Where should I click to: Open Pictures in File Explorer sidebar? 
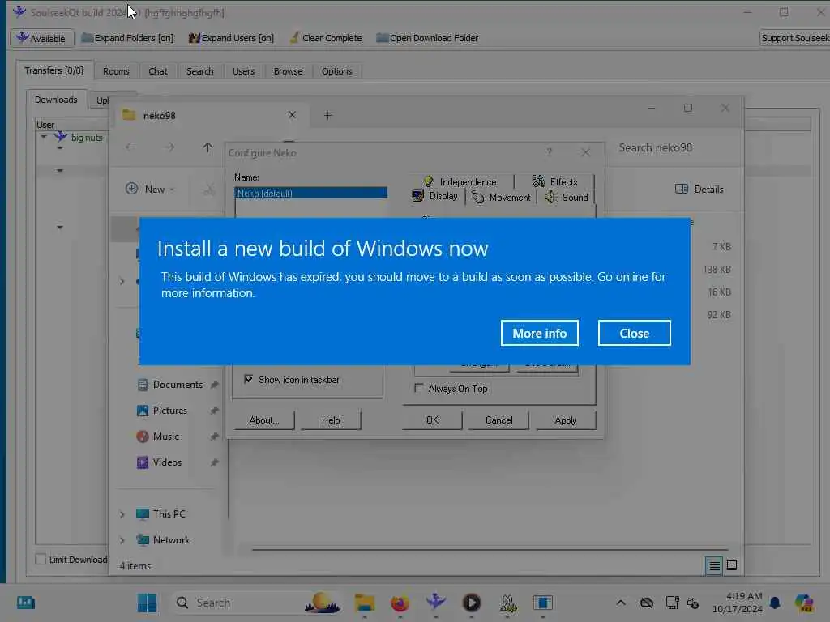(x=169, y=411)
